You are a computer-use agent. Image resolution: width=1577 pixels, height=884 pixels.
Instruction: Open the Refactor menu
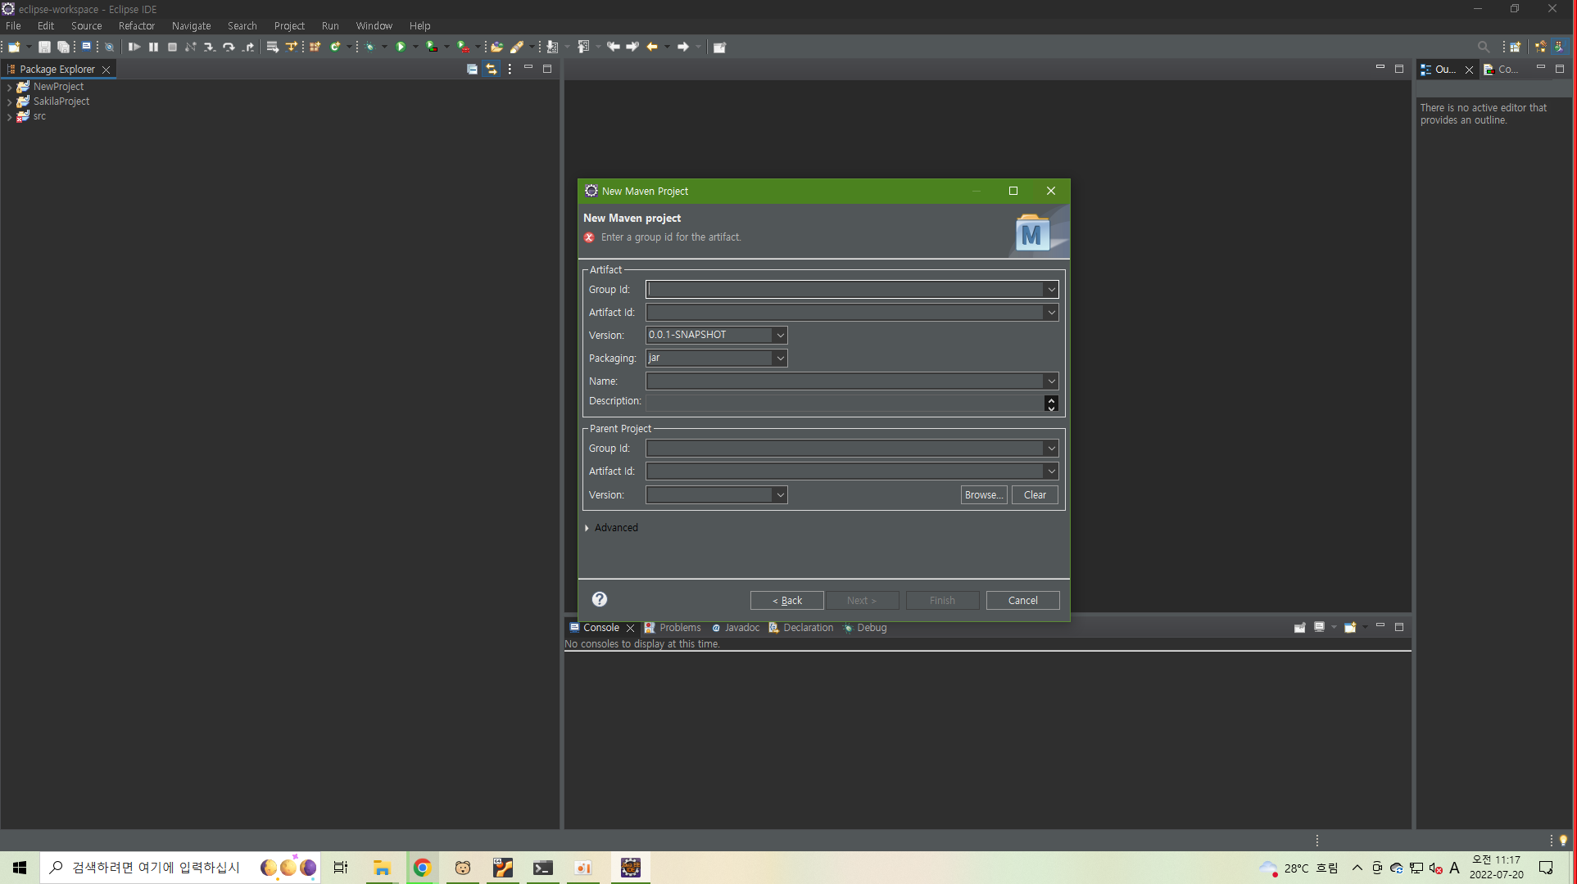(x=136, y=26)
